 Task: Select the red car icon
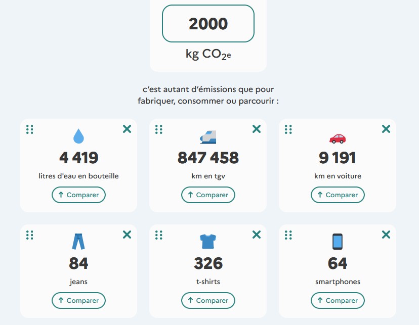coord(338,138)
